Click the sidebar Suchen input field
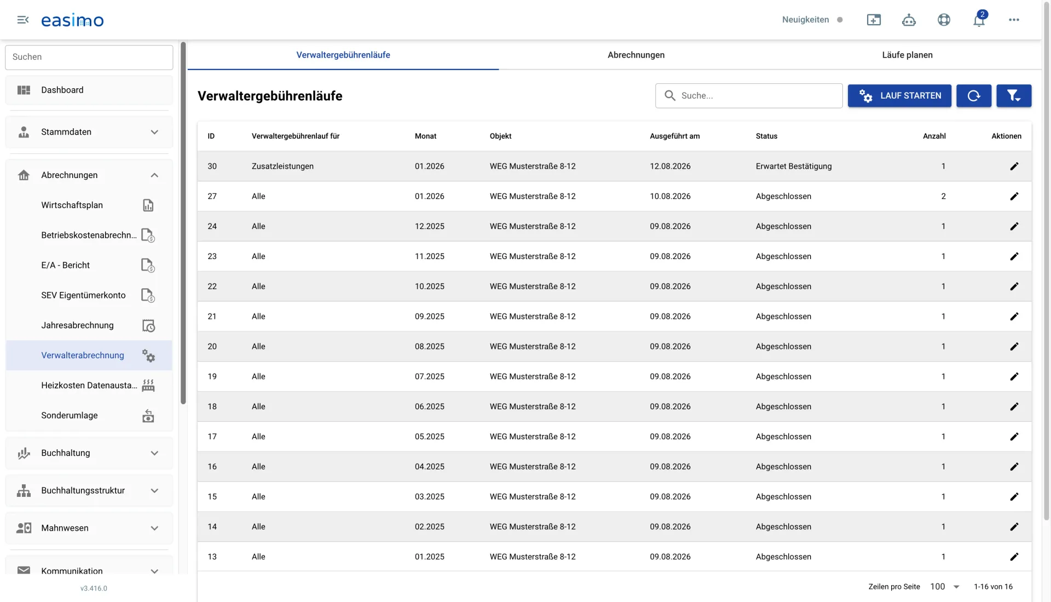1051x602 pixels. 89,57
